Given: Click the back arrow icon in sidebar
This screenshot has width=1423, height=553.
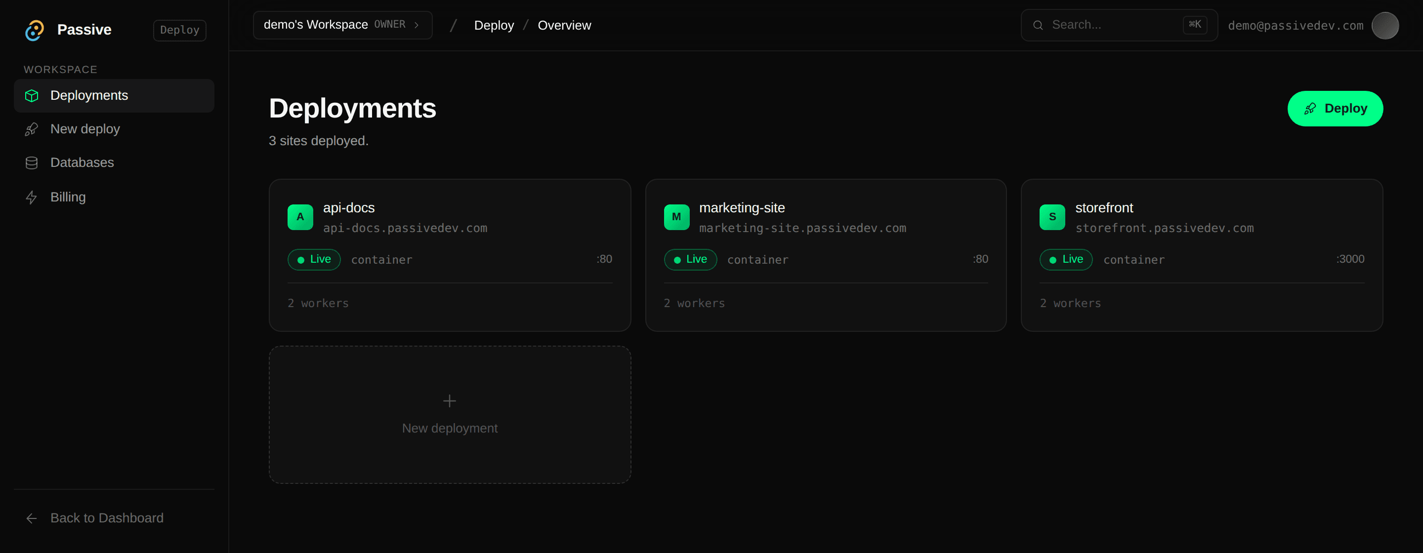Looking at the screenshot, I should point(32,518).
